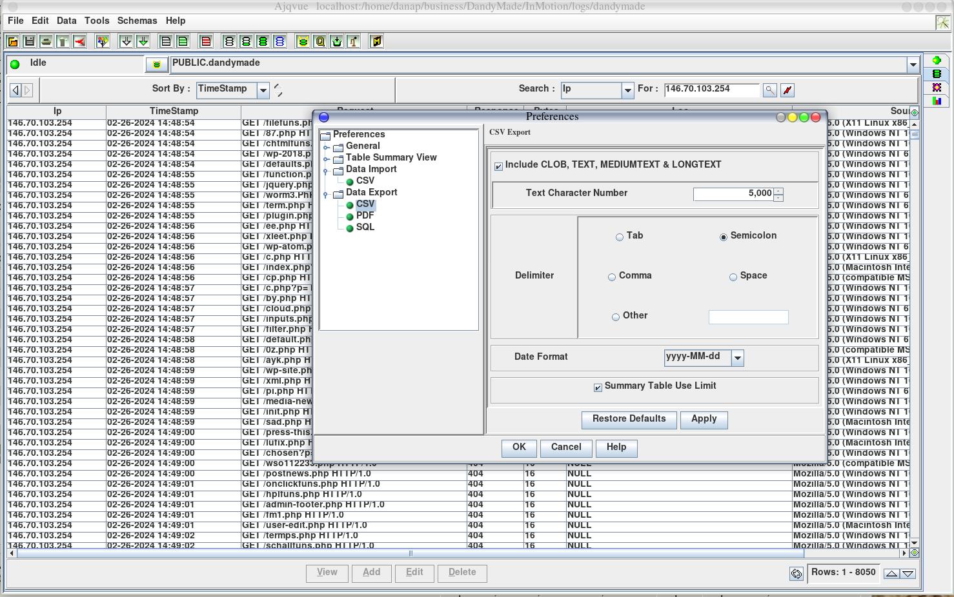This screenshot has width=954, height=597.
Task: Open the Date Format dropdown
Action: point(737,358)
